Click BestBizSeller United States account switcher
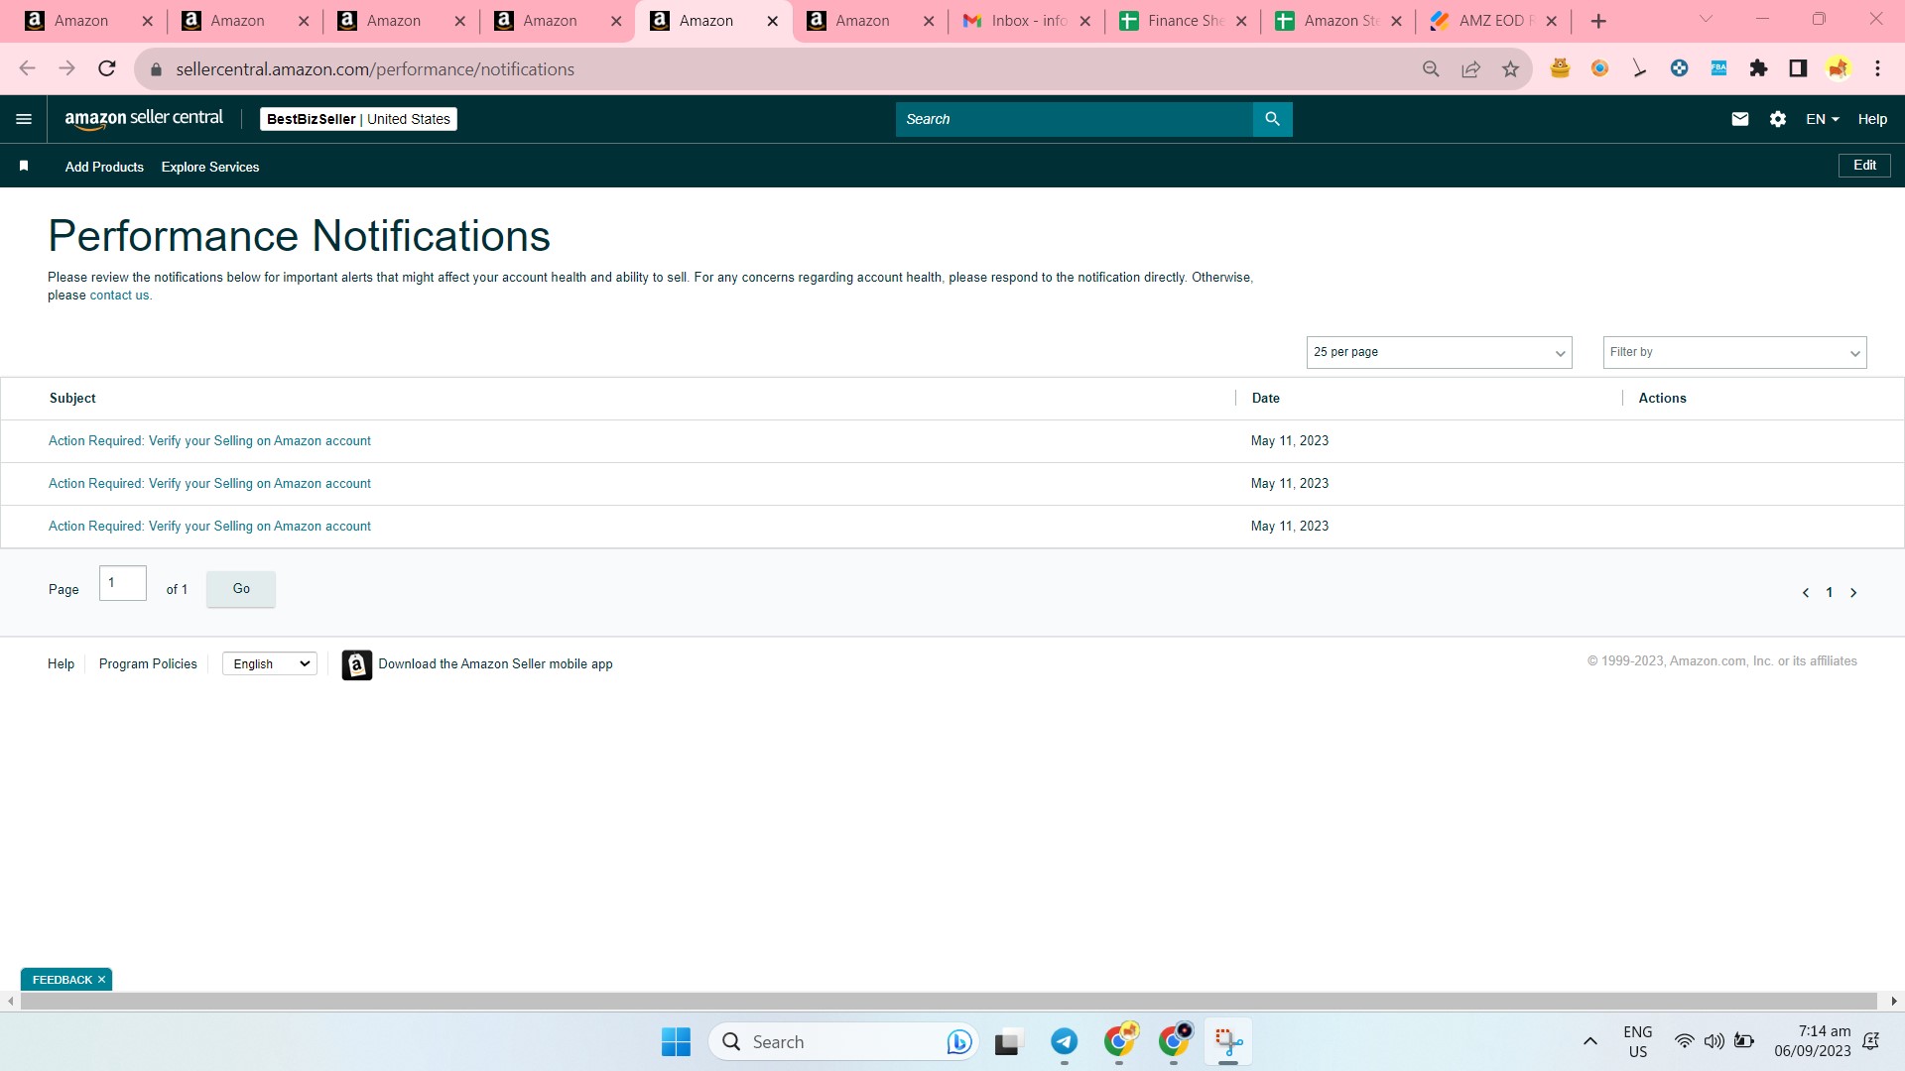This screenshot has height=1071, width=1905. tap(358, 119)
